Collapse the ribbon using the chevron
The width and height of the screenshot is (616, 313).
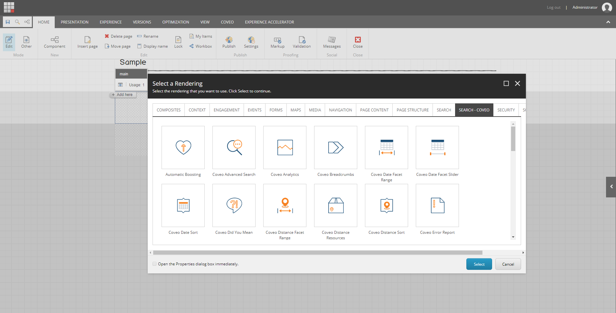[x=608, y=22]
